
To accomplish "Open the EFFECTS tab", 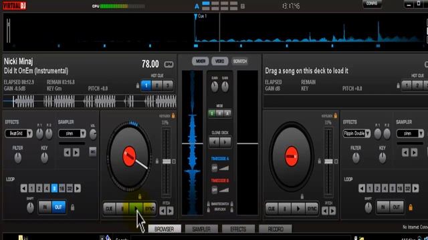I will [x=238, y=229].
